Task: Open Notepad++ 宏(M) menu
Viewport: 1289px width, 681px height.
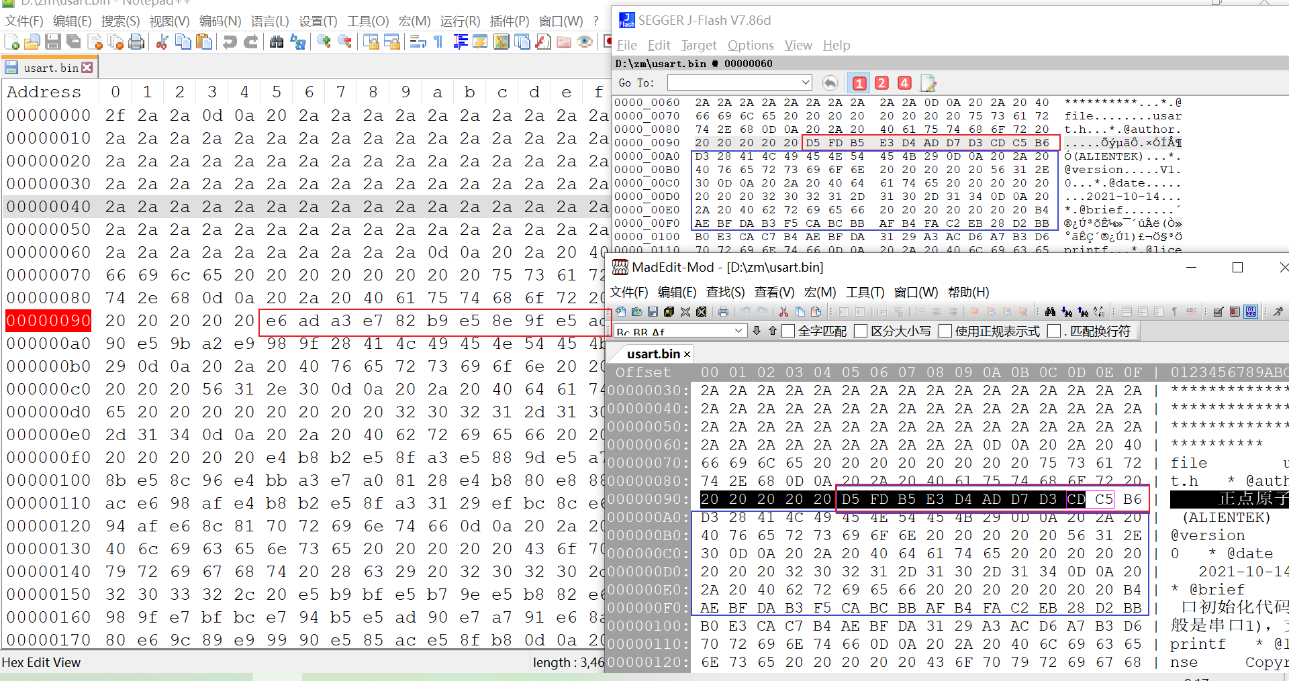Action: point(415,21)
